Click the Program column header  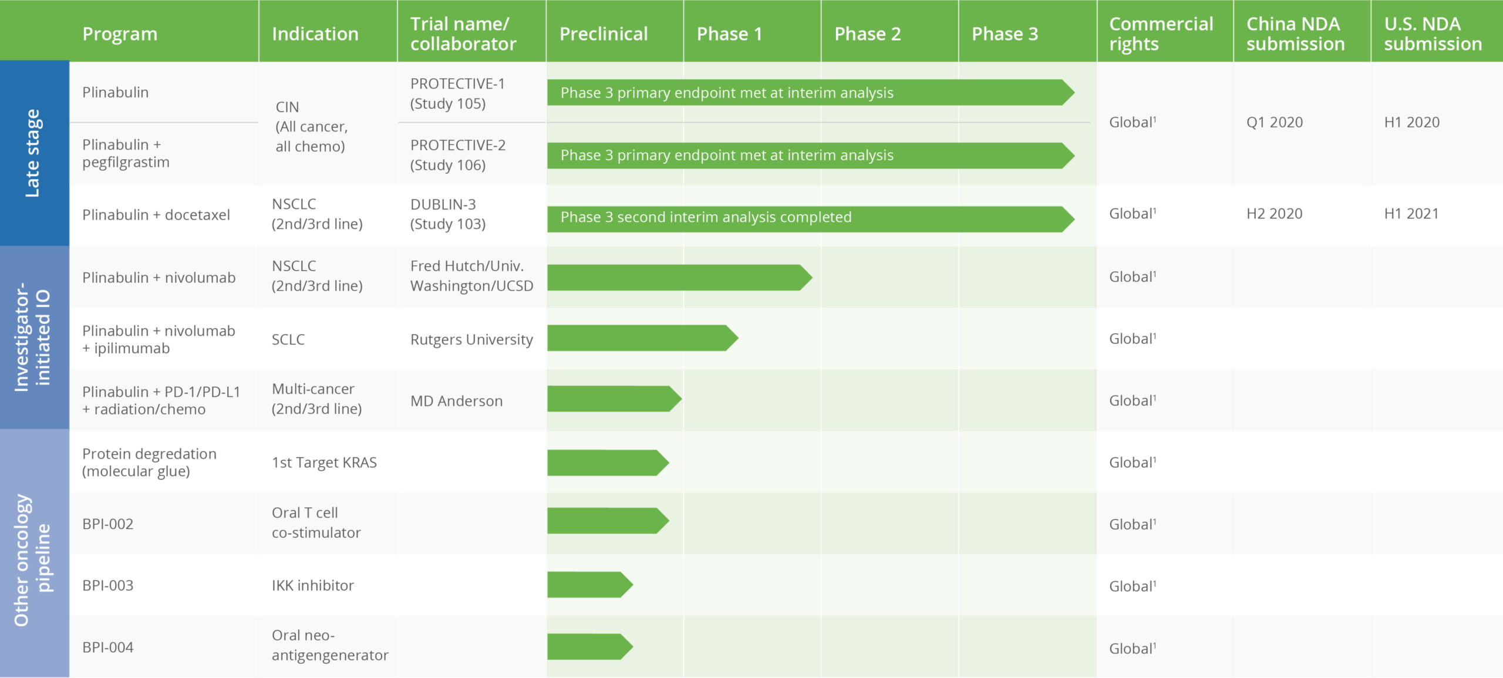(120, 34)
